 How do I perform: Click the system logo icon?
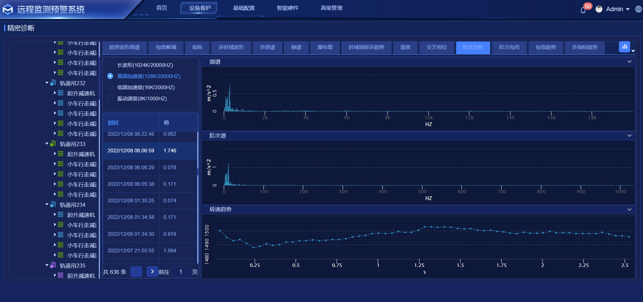(x=8, y=10)
